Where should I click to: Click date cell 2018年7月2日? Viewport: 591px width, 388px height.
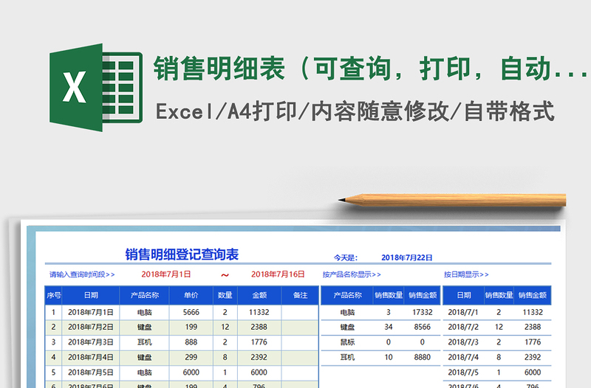point(90,327)
